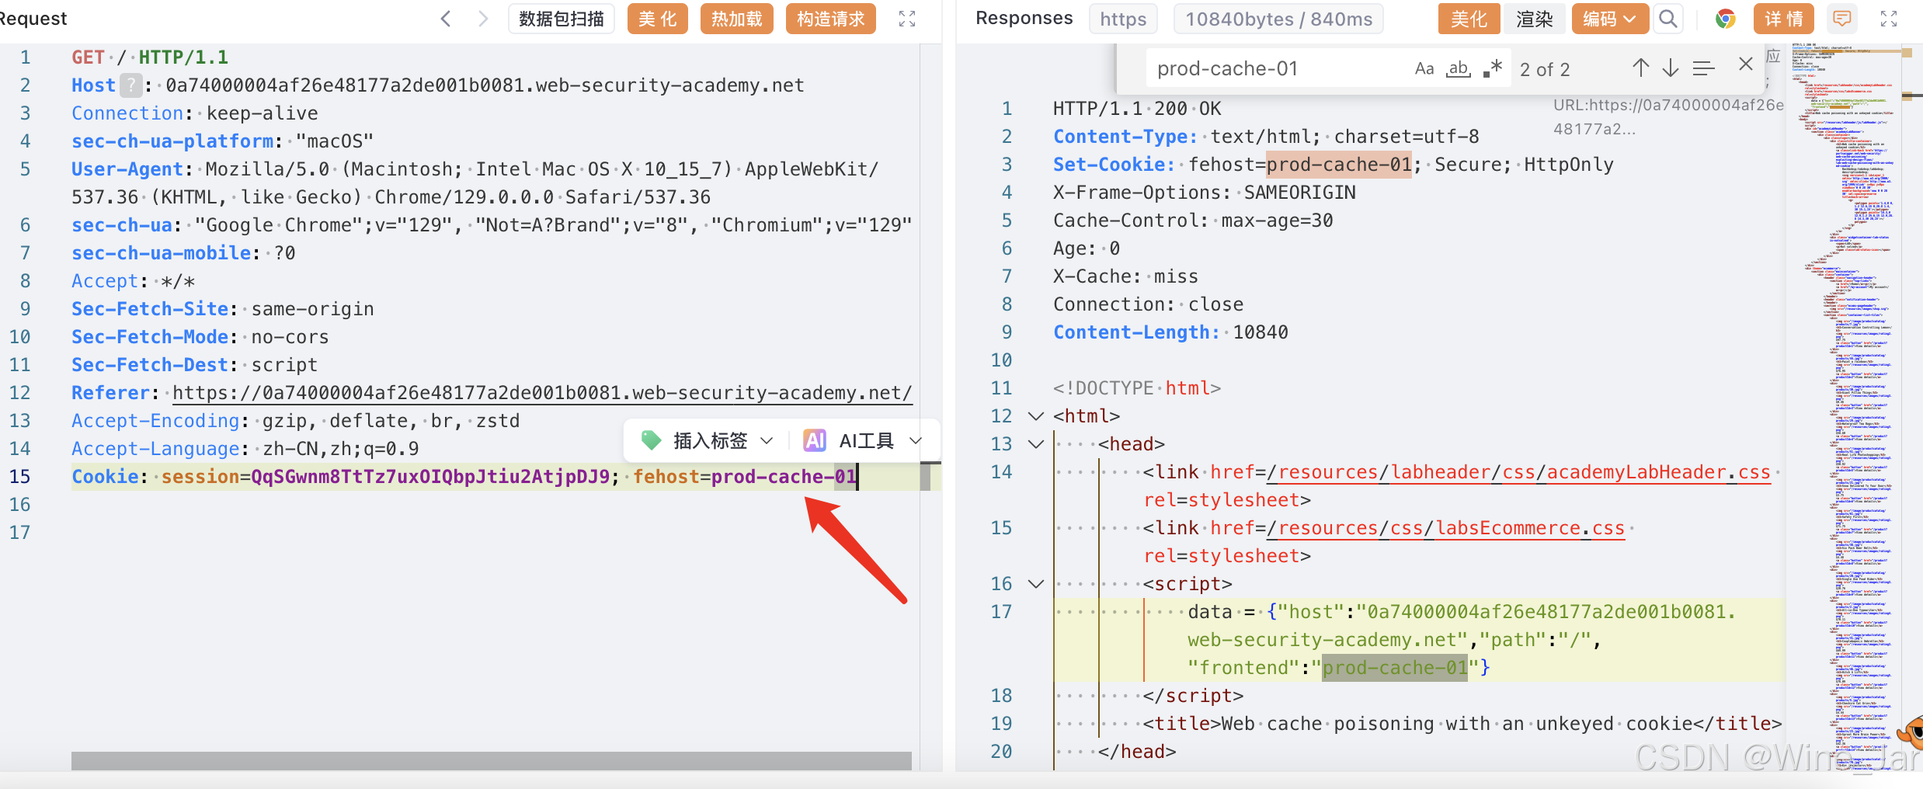The height and width of the screenshot is (789, 1923).
Task: Click the 热加载 hot reload button
Action: click(737, 19)
